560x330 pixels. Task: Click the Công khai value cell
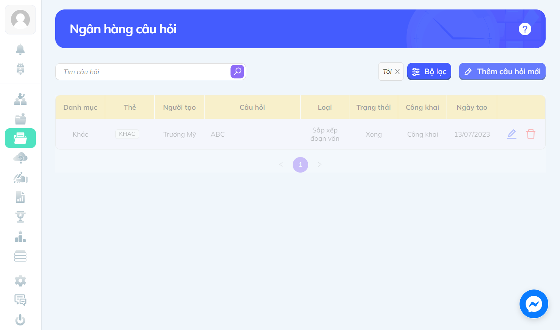coord(422,134)
